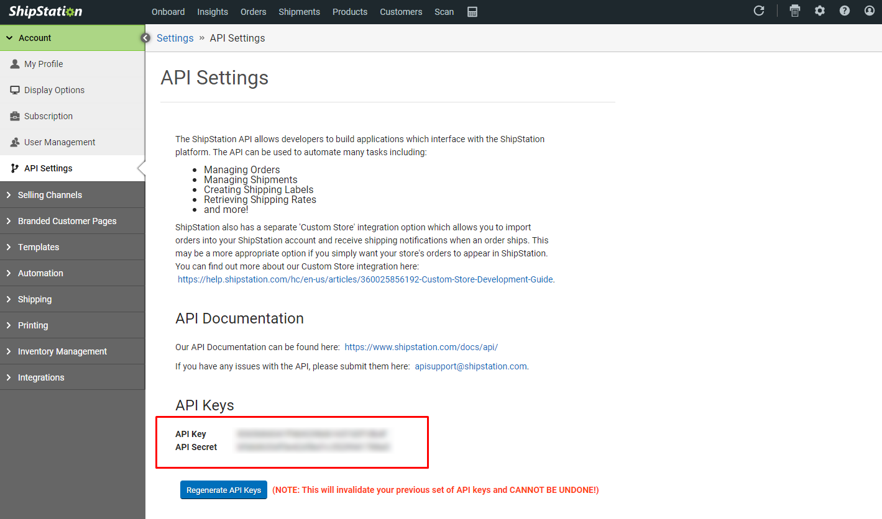
Task: Collapse the sidebar using arrow icon
Action: 145,38
